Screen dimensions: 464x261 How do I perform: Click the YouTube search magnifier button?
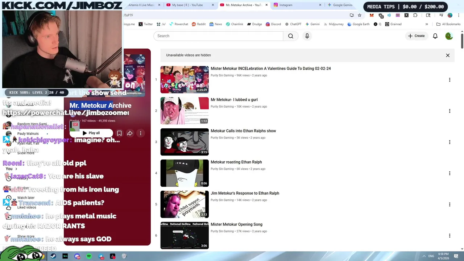291,36
